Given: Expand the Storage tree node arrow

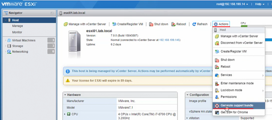Looking at the screenshot, I should pyautogui.click(x=6, y=46).
